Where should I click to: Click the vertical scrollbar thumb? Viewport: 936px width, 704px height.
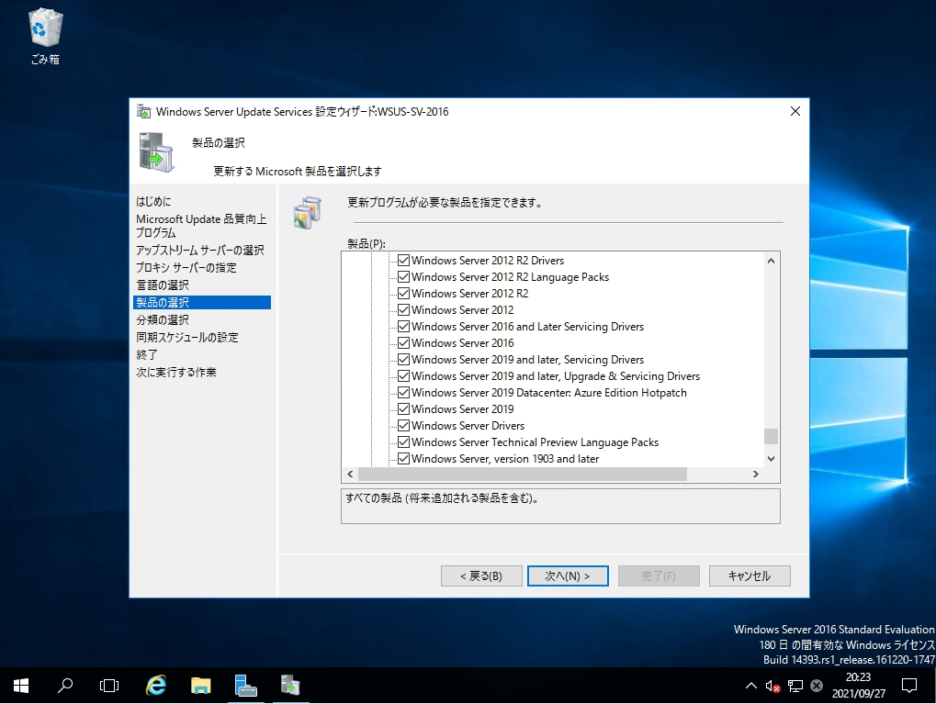pyautogui.click(x=771, y=436)
